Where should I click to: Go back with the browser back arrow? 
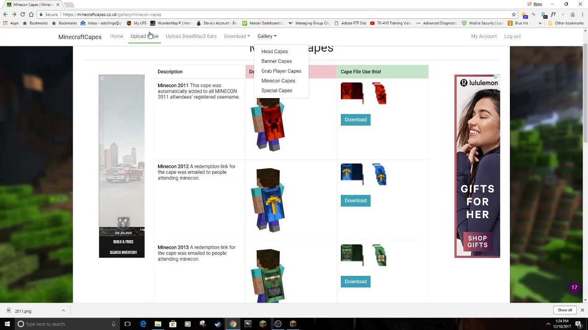click(x=6, y=14)
